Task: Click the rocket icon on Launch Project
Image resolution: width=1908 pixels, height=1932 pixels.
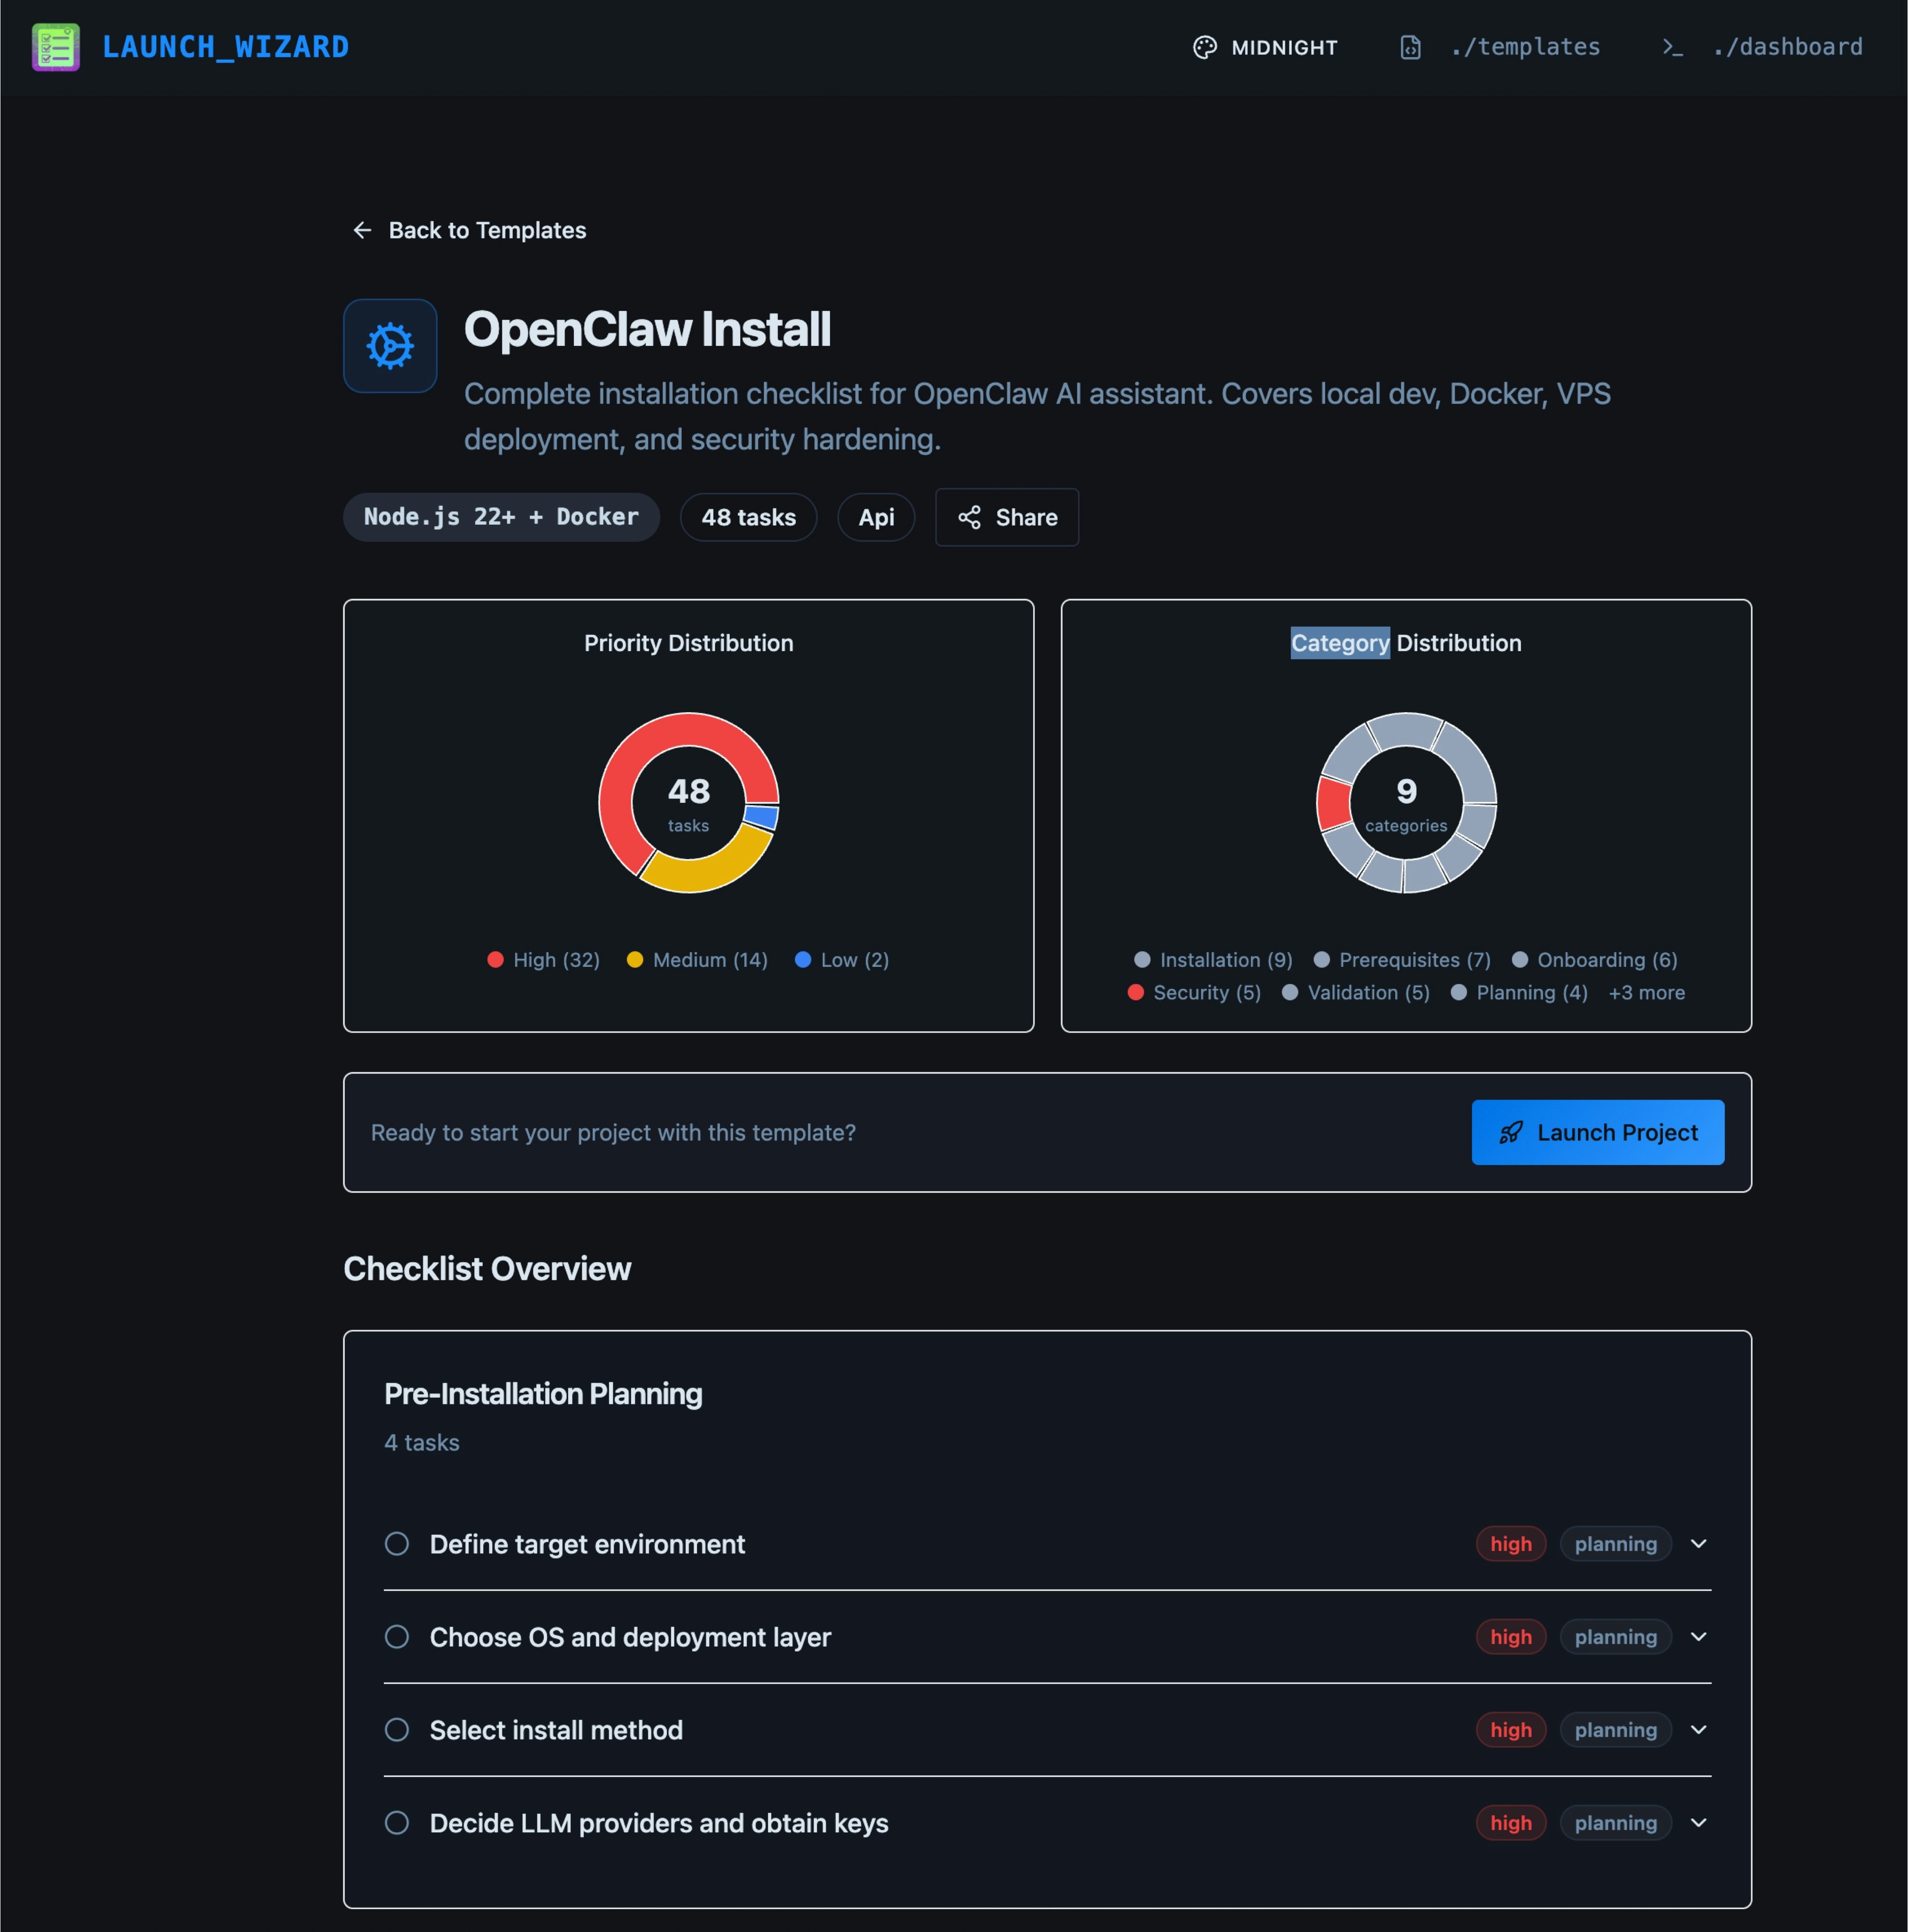Action: click(x=1513, y=1132)
